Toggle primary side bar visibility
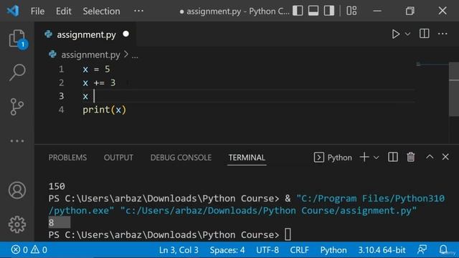This screenshot has width=459, height=258. (298, 11)
